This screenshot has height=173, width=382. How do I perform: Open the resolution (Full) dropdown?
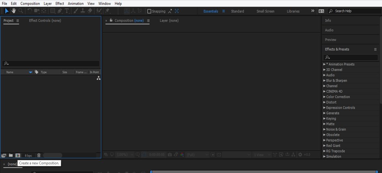pos(198,155)
